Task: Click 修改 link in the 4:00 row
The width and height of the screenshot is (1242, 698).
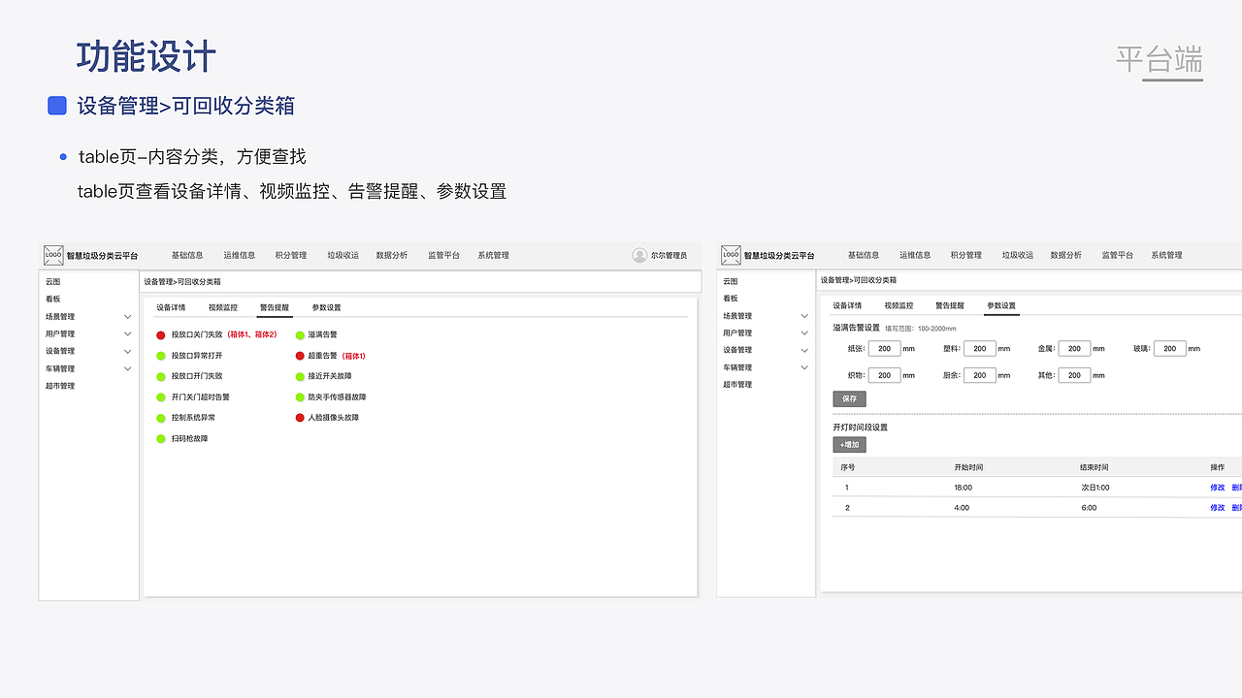Action: [x=1217, y=508]
